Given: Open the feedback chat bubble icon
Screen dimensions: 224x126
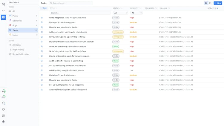Looking at the screenshot, I should click(4, 116).
